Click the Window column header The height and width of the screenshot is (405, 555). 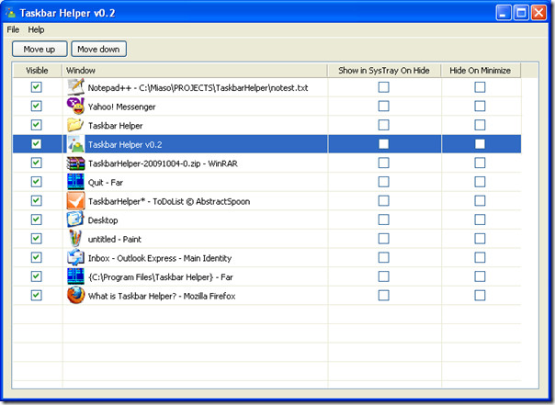195,71
